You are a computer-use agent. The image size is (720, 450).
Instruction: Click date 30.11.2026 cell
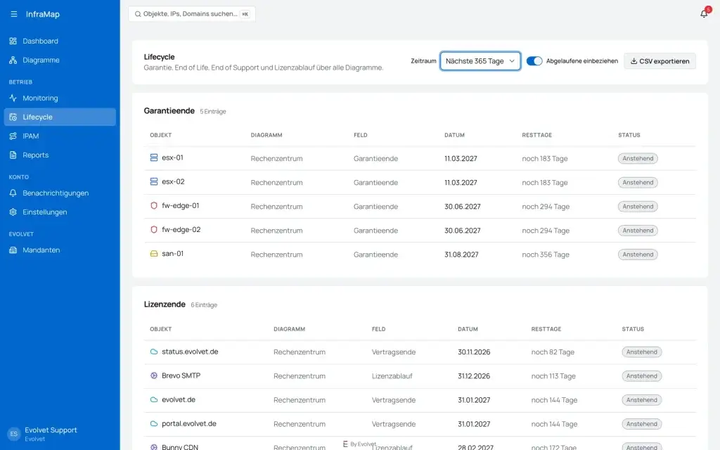point(474,352)
